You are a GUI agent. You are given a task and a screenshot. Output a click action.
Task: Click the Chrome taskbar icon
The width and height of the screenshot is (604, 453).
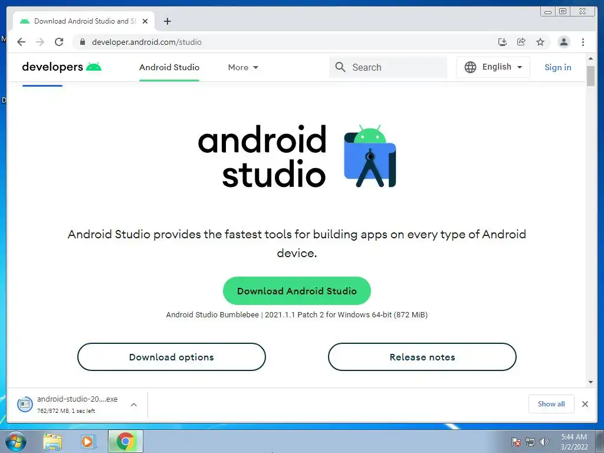126,441
